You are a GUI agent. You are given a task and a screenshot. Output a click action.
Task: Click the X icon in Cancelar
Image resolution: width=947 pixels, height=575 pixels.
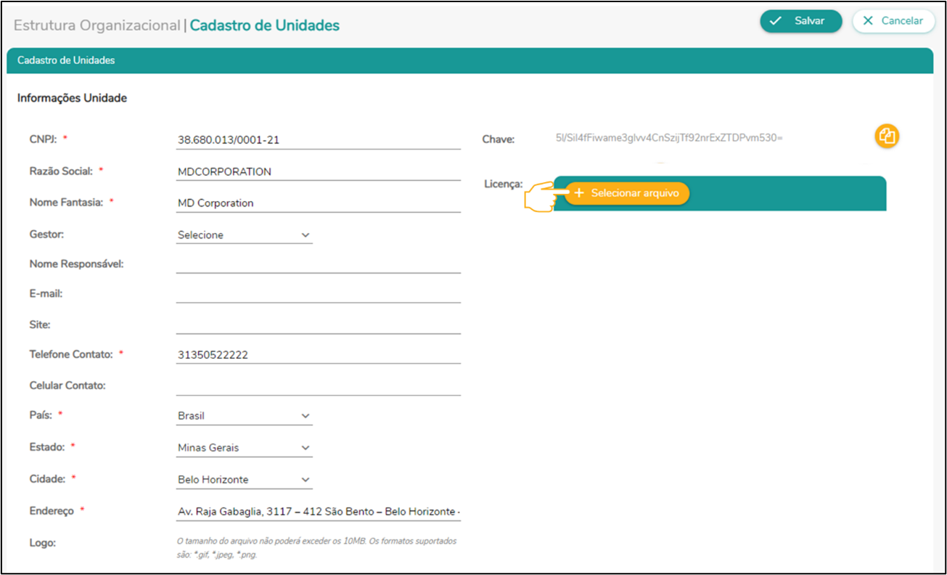click(x=868, y=21)
